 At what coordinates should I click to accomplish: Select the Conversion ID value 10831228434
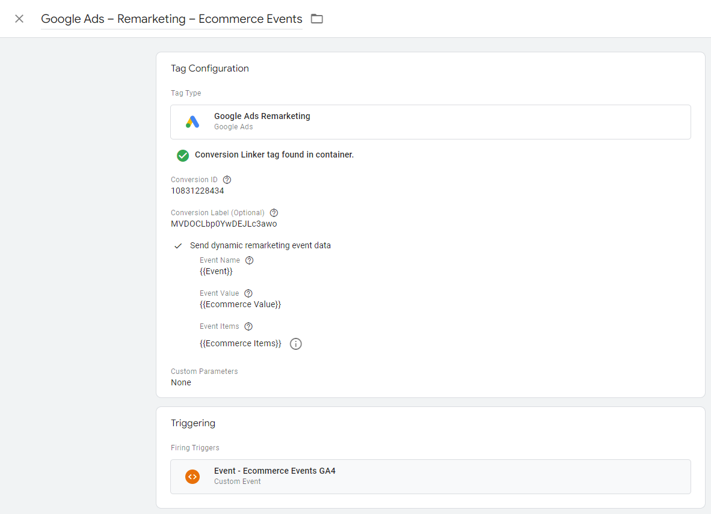[197, 191]
